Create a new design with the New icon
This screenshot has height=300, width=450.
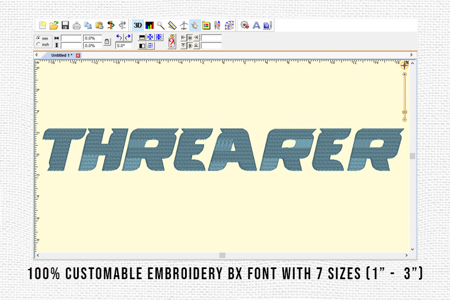43,25
